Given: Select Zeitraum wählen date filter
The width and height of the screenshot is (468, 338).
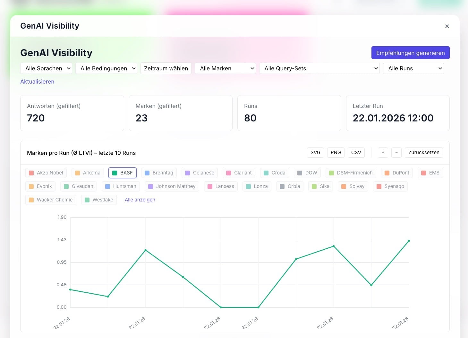Looking at the screenshot, I should (x=166, y=68).
